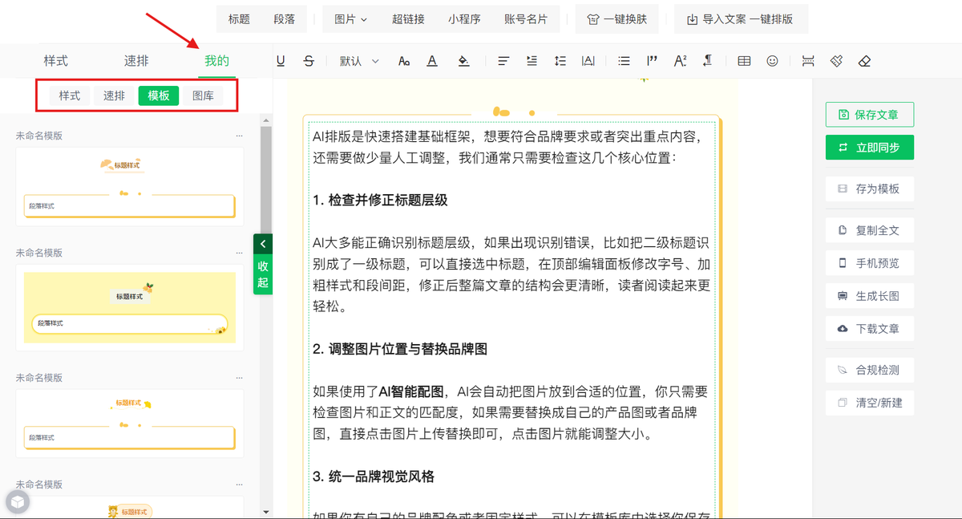Screen dimensions: 962x519
Task: Open the 图片 dropdown in top bar
Action: [351, 19]
